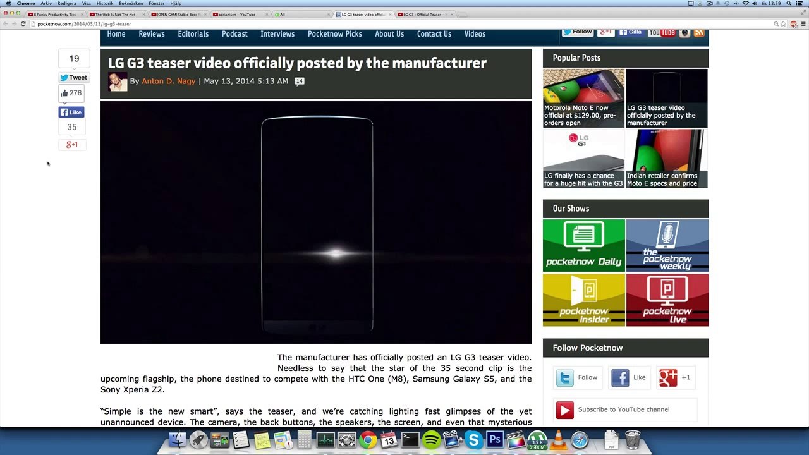Open the comments bubble showing 14
Image resolution: width=809 pixels, height=455 pixels.
pyautogui.click(x=300, y=81)
